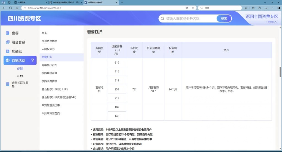Click the magnifier icon in page search box

(x=162, y=19)
